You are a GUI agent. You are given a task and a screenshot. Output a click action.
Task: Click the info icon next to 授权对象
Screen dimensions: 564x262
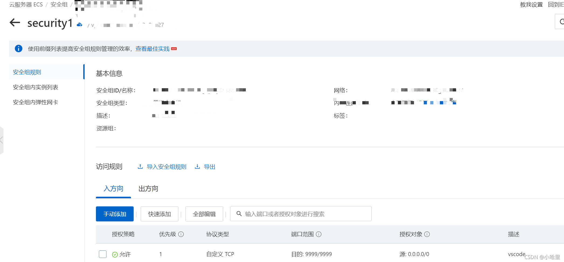427,234
